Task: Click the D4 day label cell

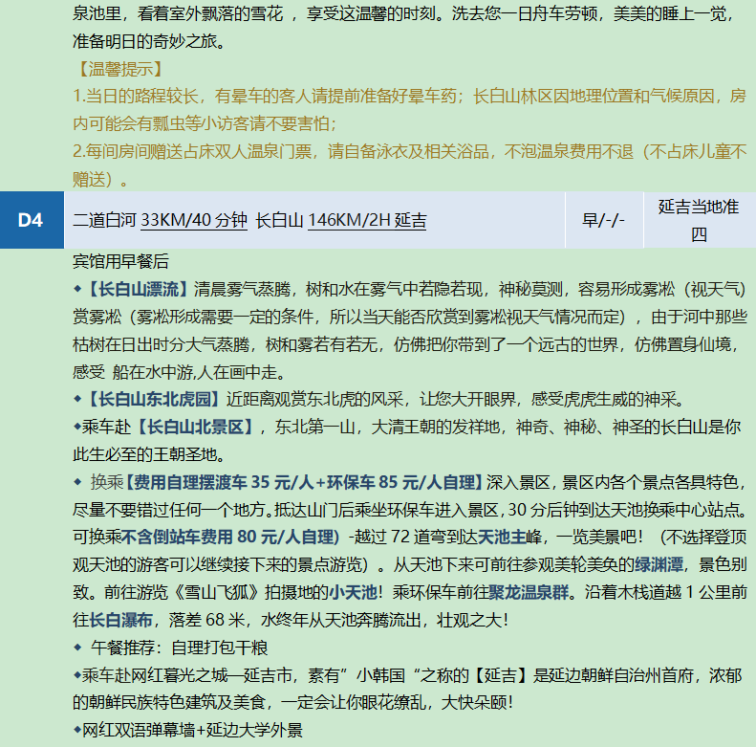Action: 31,220
